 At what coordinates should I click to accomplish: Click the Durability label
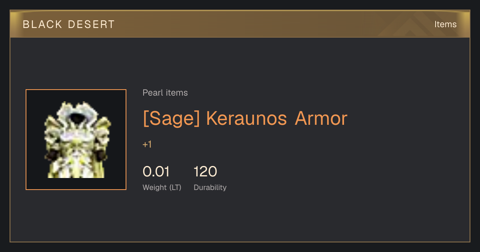coord(210,187)
